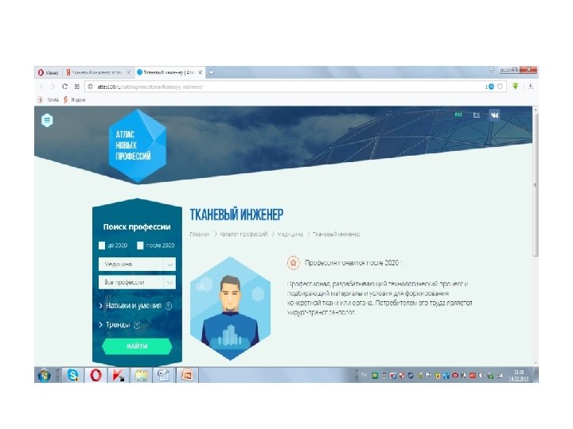573x429 pixels.
Task: Click the green НАЙТИ search button
Action: (137, 346)
